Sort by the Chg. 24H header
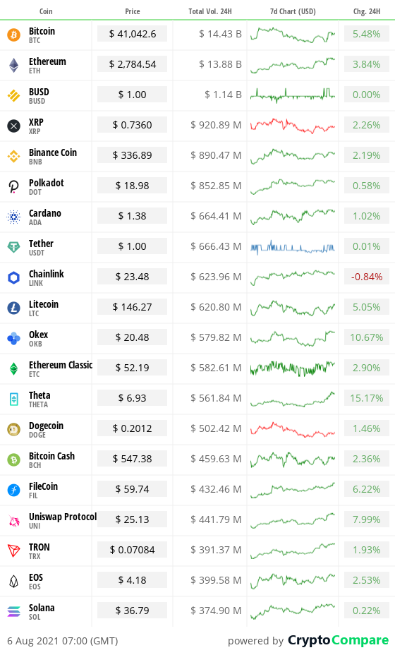The width and height of the screenshot is (395, 655). pos(367,11)
